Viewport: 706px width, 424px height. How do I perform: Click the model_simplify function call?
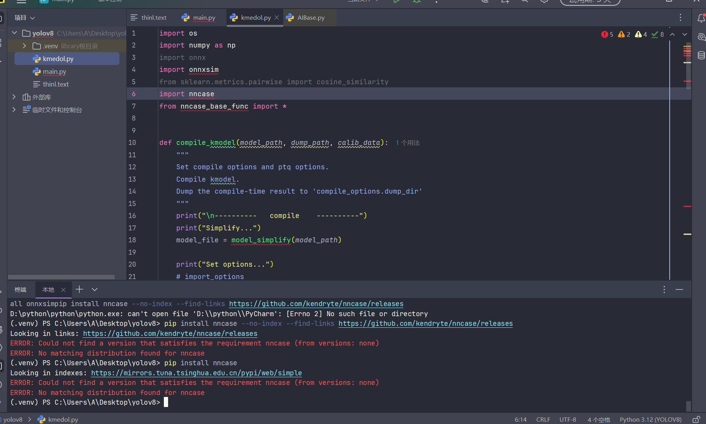point(261,240)
